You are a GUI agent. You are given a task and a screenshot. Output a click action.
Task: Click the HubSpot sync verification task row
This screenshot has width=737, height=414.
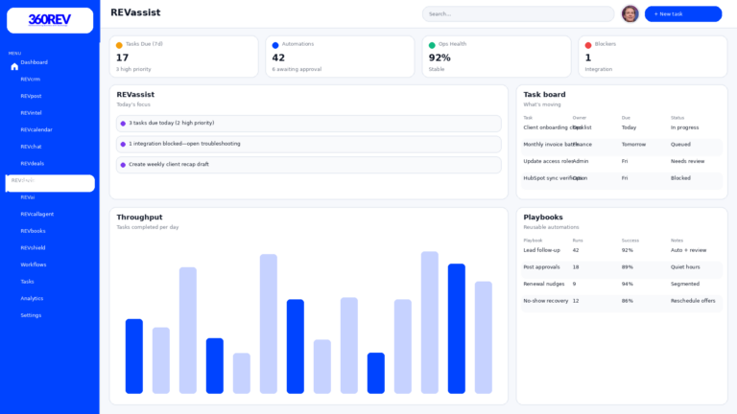click(x=621, y=178)
